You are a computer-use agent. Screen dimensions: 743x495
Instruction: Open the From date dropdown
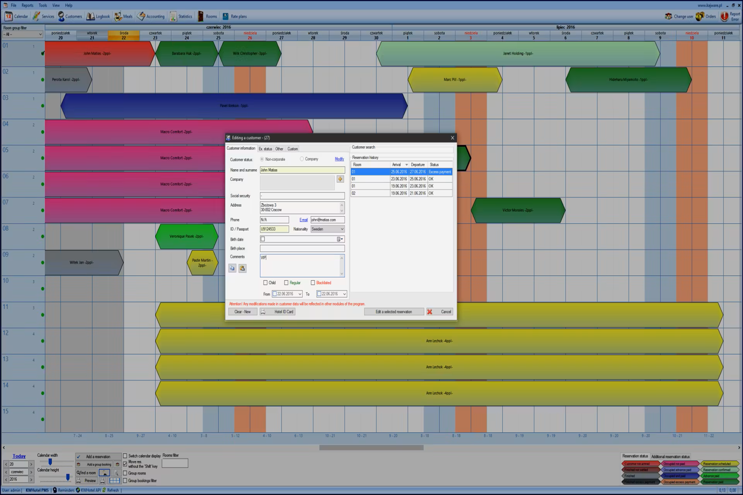(x=300, y=294)
